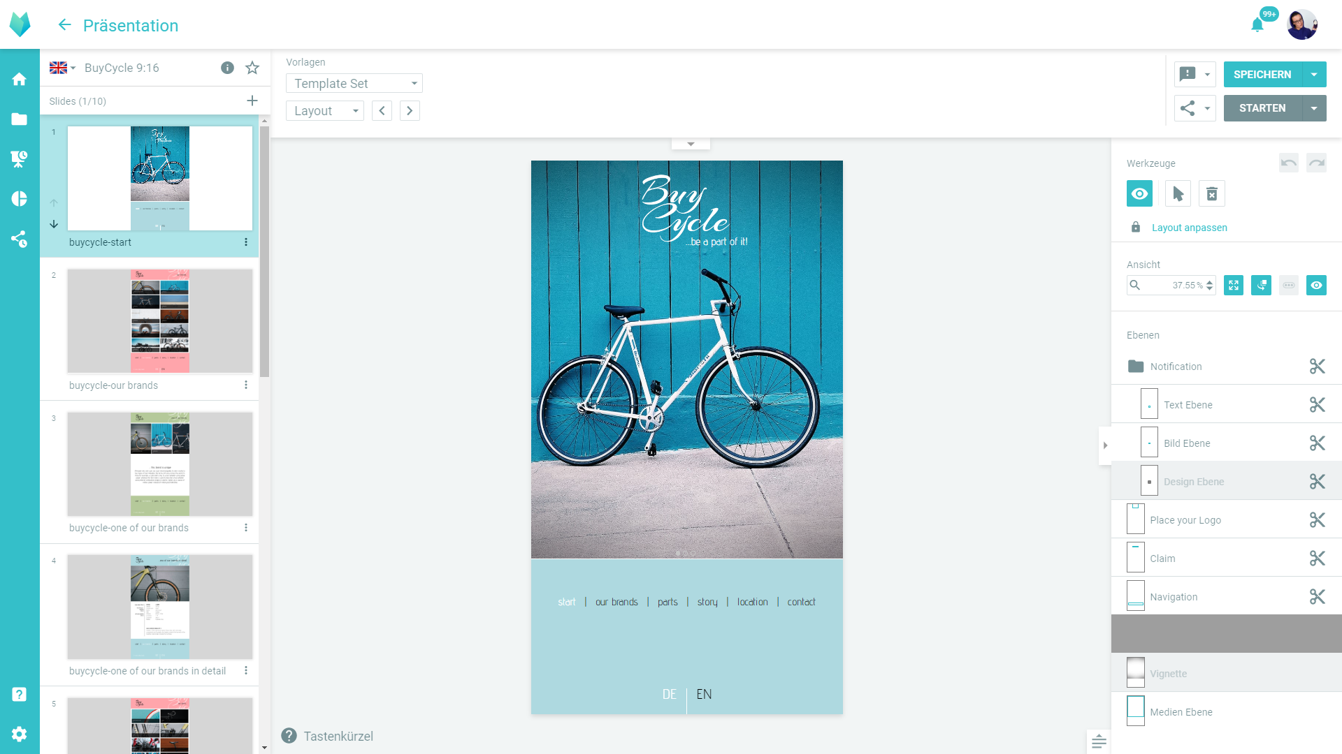The height and width of the screenshot is (754, 1342).
Task: Click the SPEICHERN button
Action: tap(1262, 75)
